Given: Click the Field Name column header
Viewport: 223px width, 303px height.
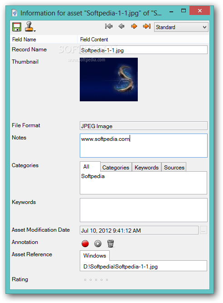Looking at the screenshot, I should pyautogui.click(x=44, y=39).
